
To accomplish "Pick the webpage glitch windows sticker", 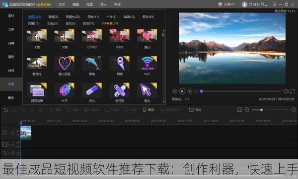I will (37, 90).
